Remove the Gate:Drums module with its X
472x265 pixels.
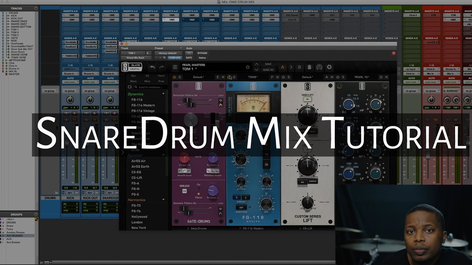coord(223,77)
